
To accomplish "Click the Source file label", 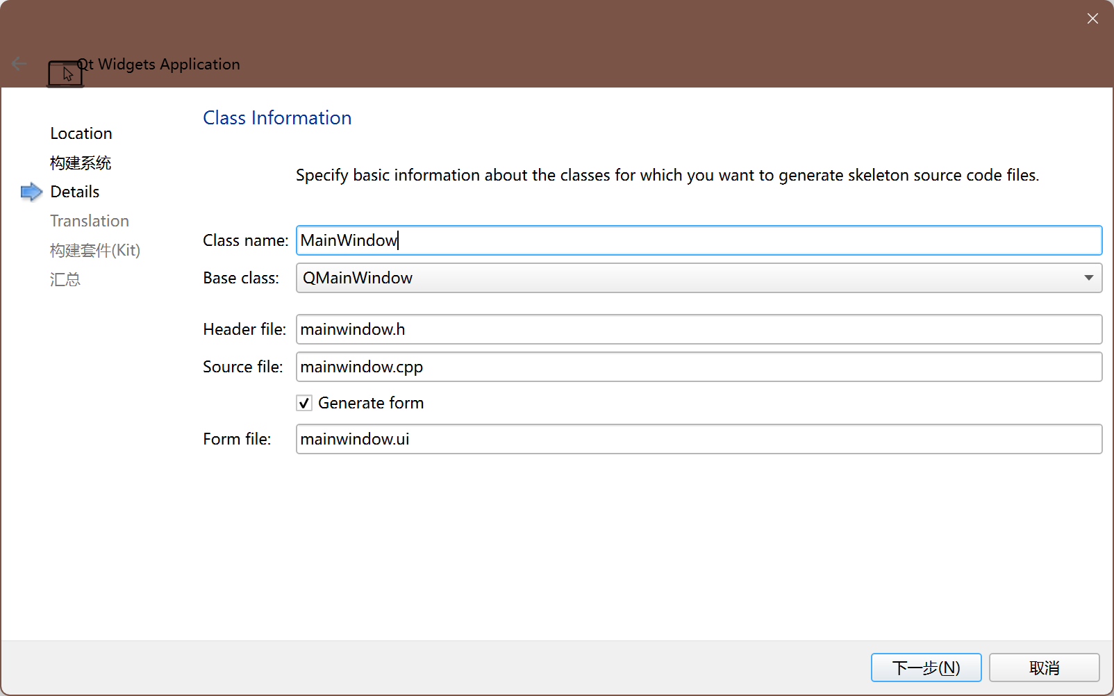I will (x=243, y=367).
